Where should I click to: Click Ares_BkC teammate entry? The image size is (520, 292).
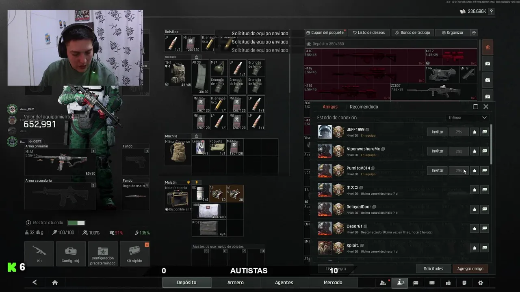tap(21, 109)
